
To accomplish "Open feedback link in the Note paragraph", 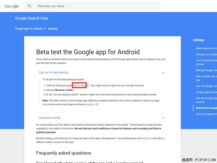I will pos(90,104).
